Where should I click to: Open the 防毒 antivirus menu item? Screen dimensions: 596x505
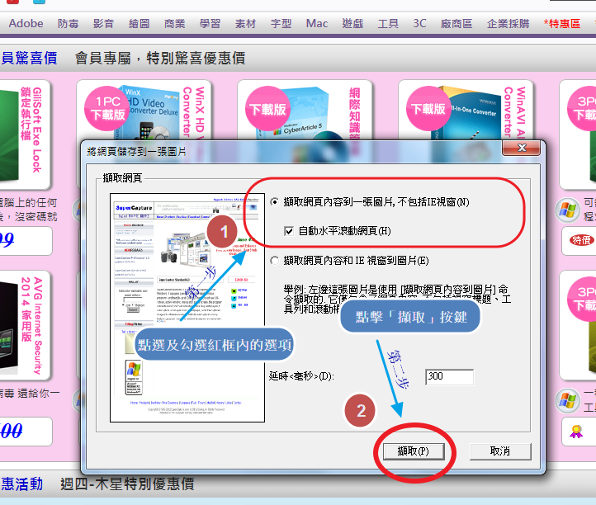tap(69, 23)
